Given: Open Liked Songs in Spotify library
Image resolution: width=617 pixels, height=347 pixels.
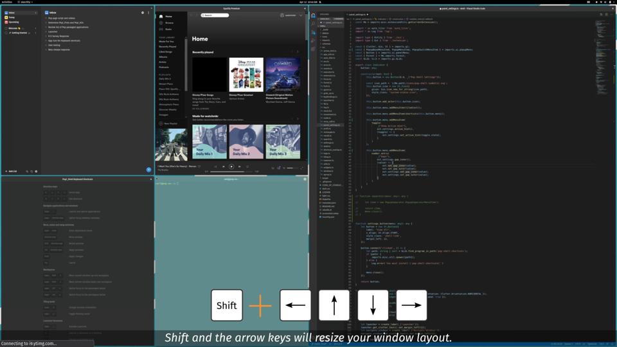Looking at the screenshot, I should pos(166,52).
